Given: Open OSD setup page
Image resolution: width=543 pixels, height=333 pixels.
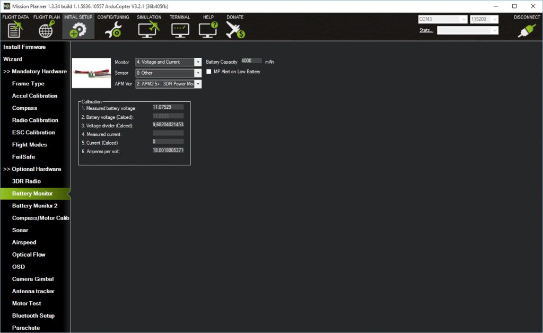Looking at the screenshot, I should tap(19, 267).
